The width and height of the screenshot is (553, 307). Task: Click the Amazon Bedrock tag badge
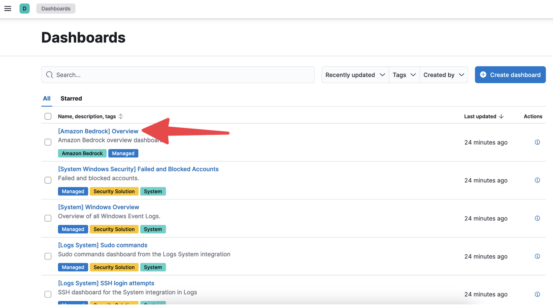click(82, 153)
